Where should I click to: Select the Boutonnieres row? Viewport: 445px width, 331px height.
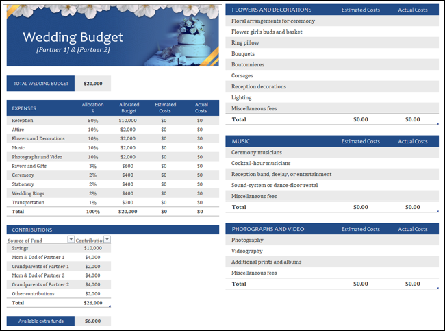pyautogui.click(x=332, y=64)
